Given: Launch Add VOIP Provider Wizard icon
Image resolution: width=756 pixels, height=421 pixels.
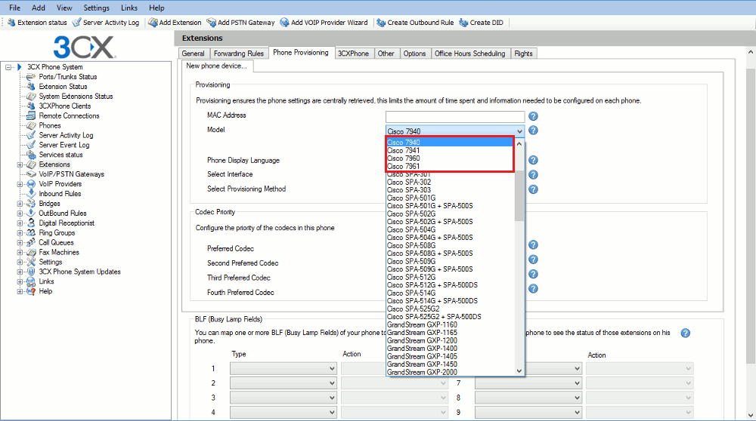Looking at the screenshot, I should [x=284, y=23].
